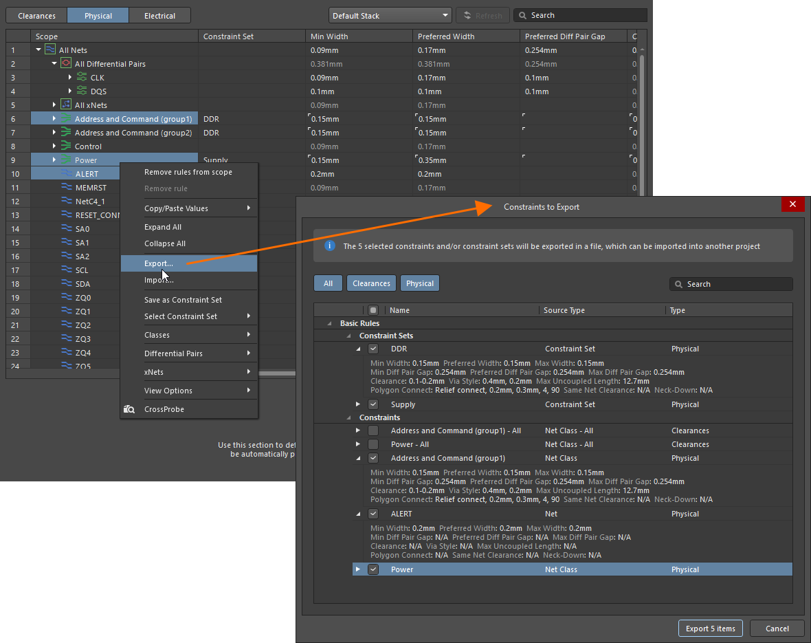Click the CLK differential pair icon
The height and width of the screenshot is (643, 811).
pyautogui.click(x=82, y=78)
